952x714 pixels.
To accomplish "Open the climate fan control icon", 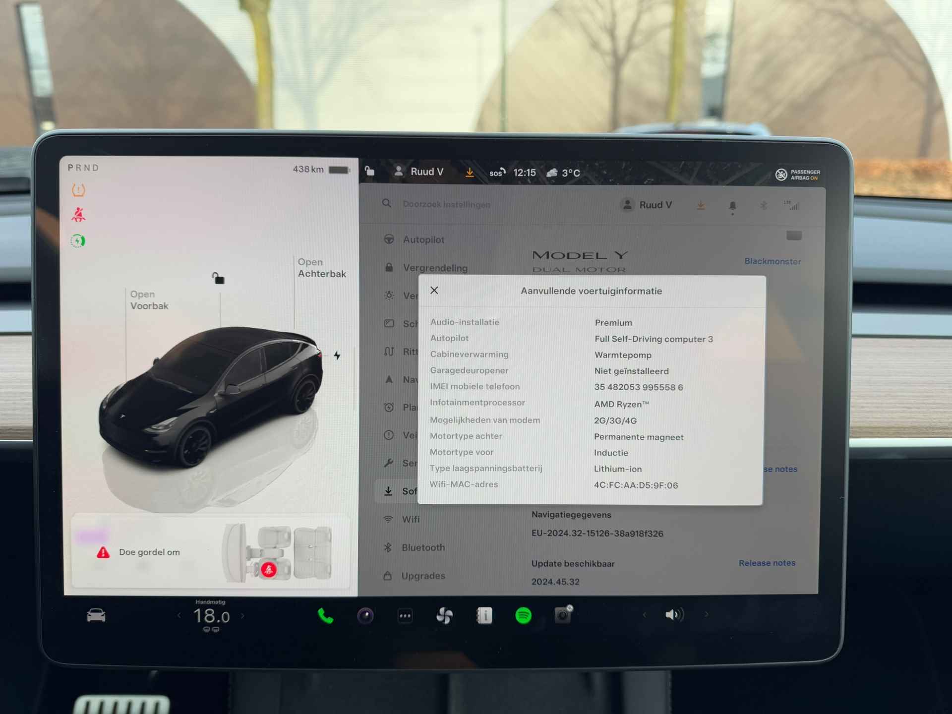I will click(444, 616).
